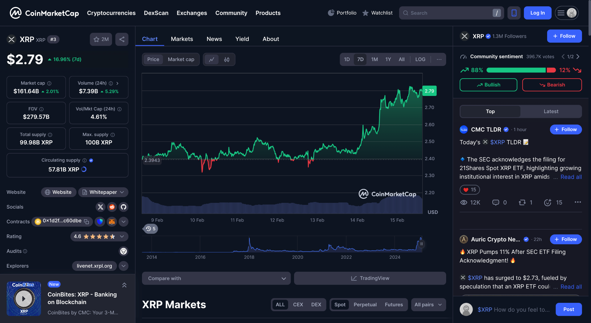This screenshot has height=323, width=591.
Task: Set chart range to 1Y
Action: pyautogui.click(x=388, y=60)
